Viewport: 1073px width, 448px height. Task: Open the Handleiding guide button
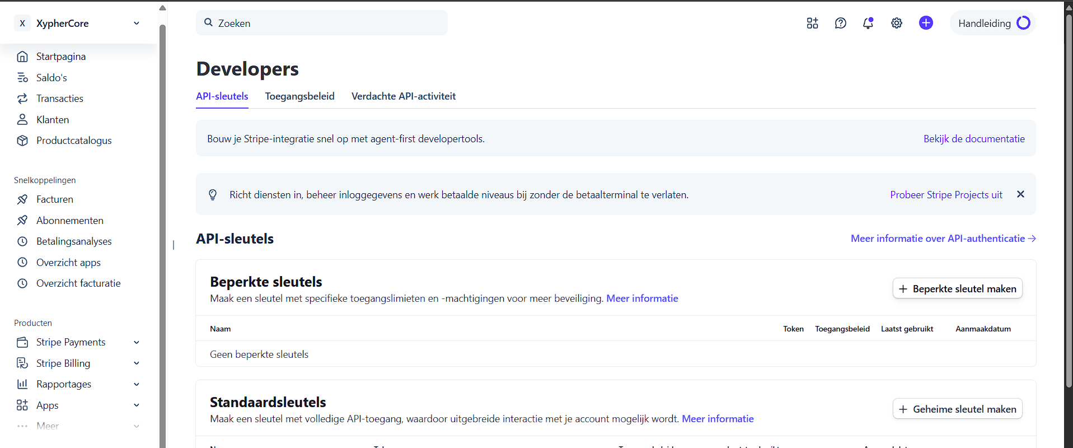tap(993, 23)
